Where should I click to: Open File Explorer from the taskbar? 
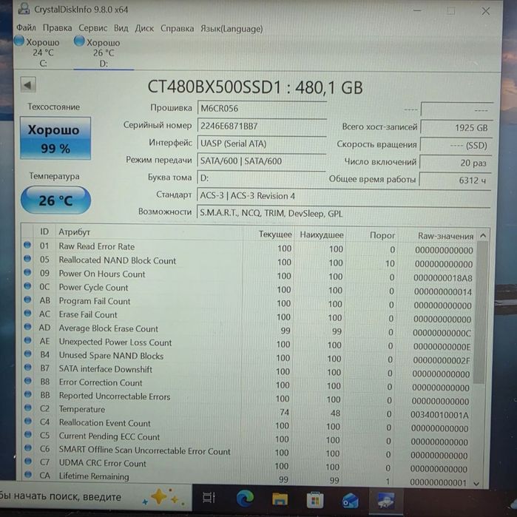pos(280,499)
